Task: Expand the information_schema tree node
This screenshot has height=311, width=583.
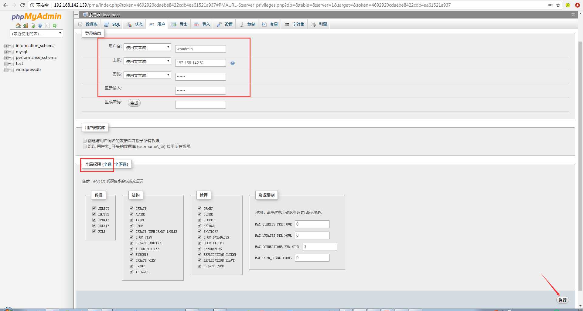Action: (x=6, y=46)
